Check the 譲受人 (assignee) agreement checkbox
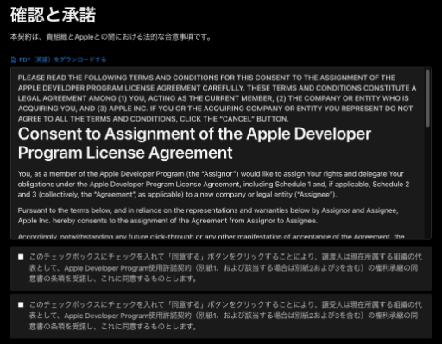442x344 pixels. click(x=21, y=304)
